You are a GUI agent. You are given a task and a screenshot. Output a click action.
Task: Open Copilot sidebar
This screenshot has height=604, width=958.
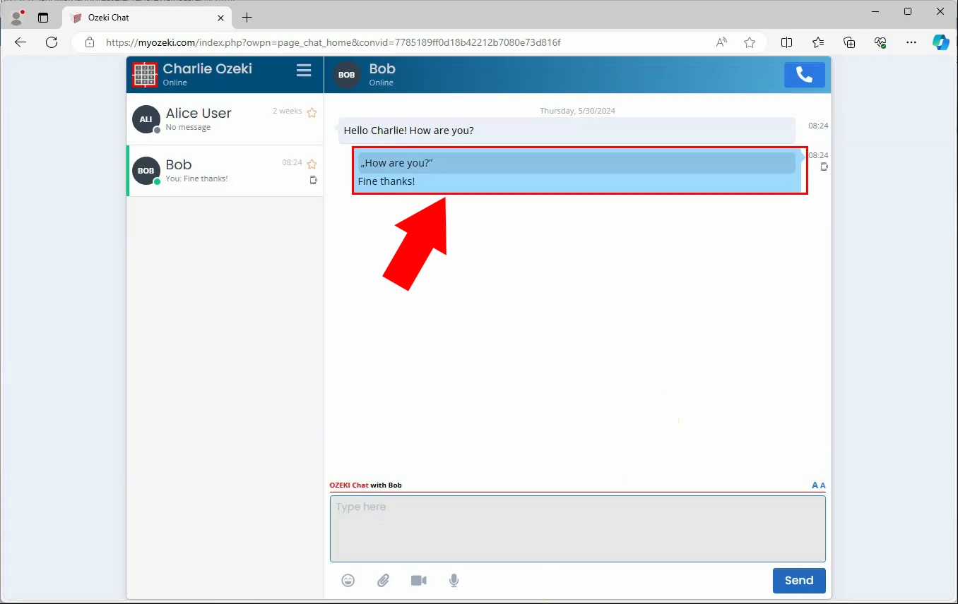pos(940,42)
